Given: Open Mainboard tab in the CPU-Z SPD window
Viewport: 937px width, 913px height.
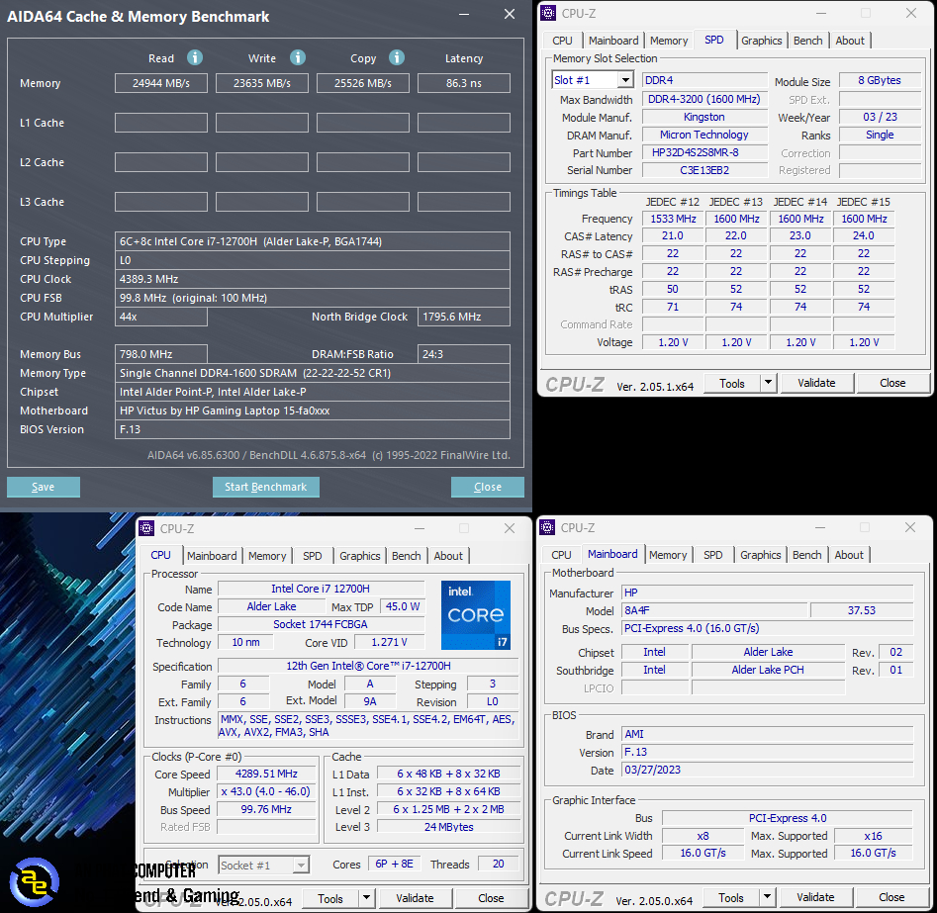Looking at the screenshot, I should (x=613, y=41).
